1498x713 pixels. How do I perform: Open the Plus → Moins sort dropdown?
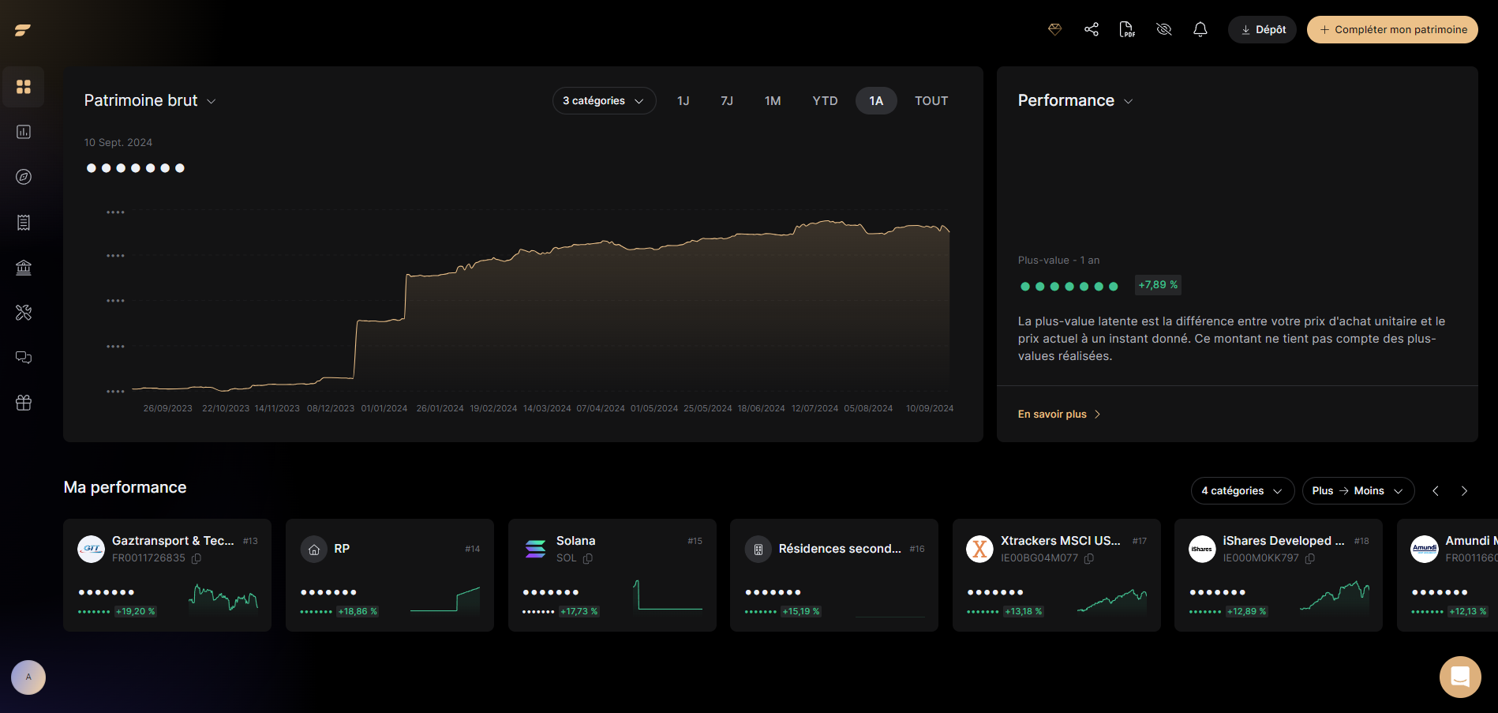coord(1358,491)
